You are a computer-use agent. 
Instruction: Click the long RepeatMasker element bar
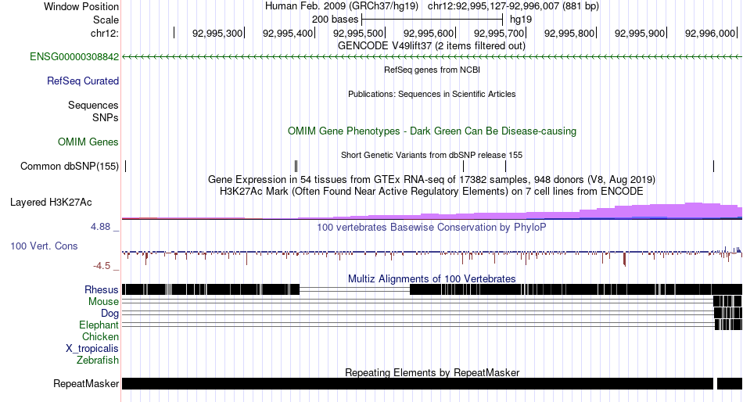[x=418, y=383]
